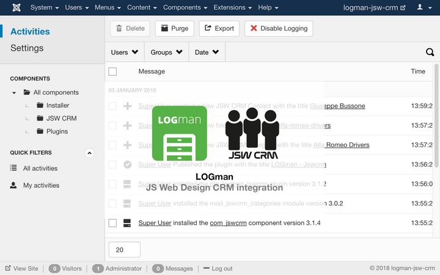Click server icon on mod_jswcrm_categories row
The height and width of the screenshot is (275, 440).
click(x=127, y=204)
